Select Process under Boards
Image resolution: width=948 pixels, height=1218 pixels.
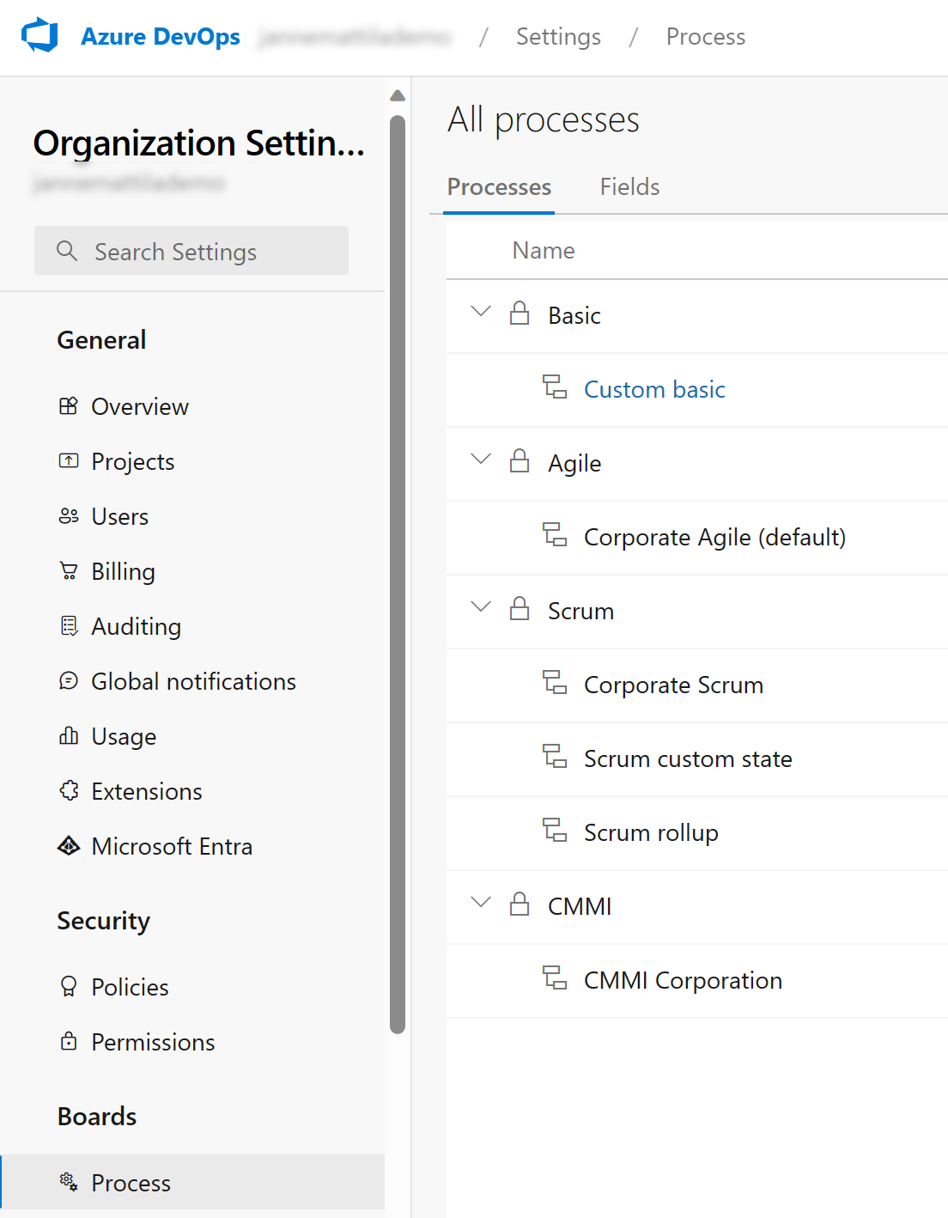coord(192,1182)
